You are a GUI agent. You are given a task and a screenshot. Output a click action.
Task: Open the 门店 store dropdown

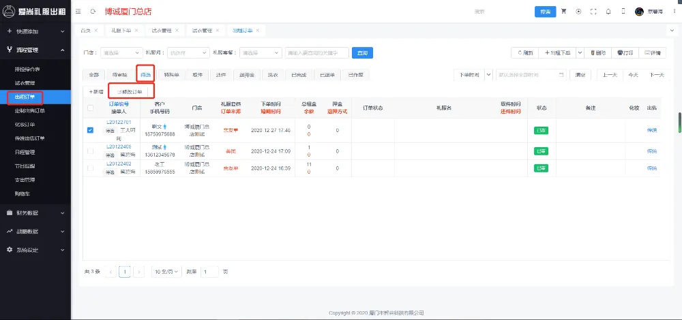pos(120,52)
